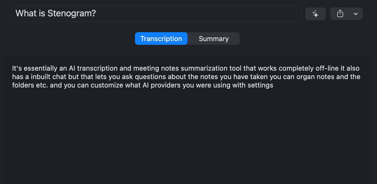This screenshot has height=184, width=377.
Task: Click the share button group
Action: [346, 13]
